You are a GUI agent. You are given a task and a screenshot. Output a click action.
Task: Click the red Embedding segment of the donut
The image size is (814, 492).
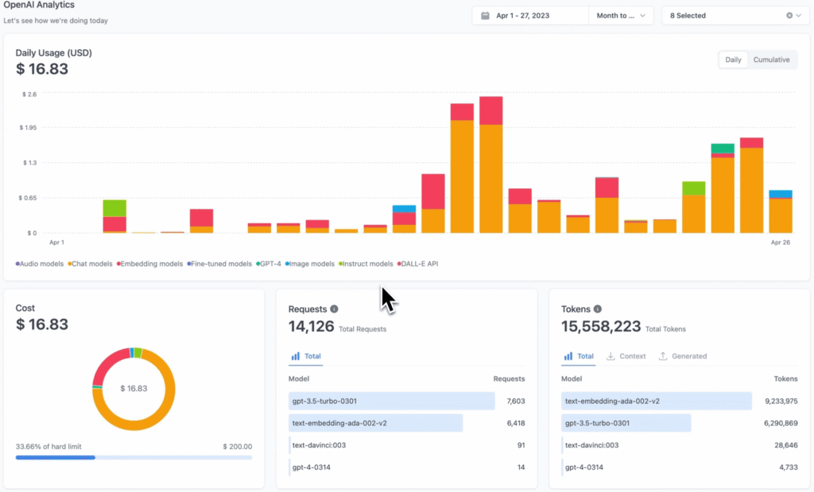point(107,363)
